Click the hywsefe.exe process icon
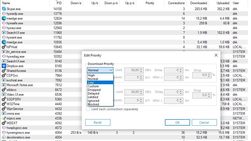251x141 pixels. point(4,23)
